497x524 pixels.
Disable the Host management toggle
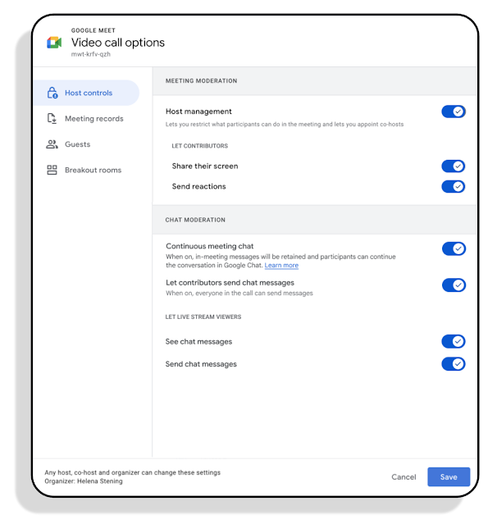pos(453,112)
